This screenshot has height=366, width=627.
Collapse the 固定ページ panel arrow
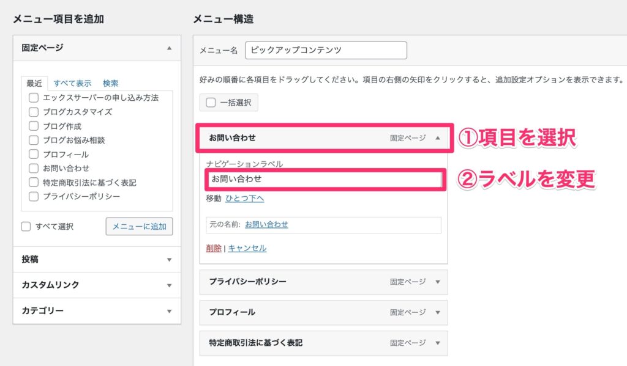click(x=169, y=48)
